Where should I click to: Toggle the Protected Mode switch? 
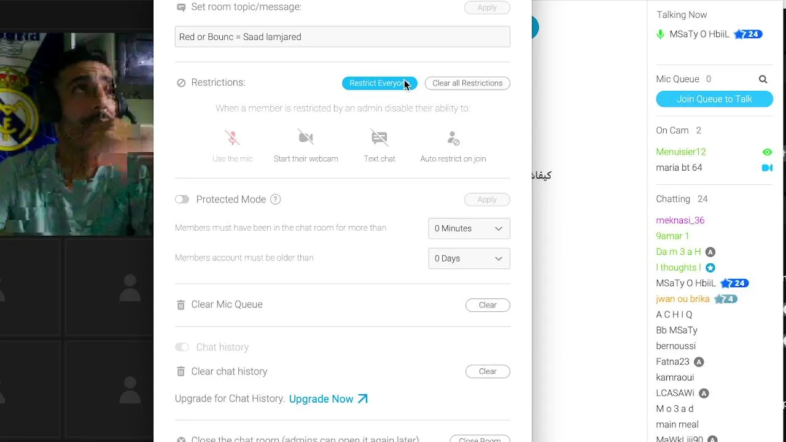click(182, 200)
